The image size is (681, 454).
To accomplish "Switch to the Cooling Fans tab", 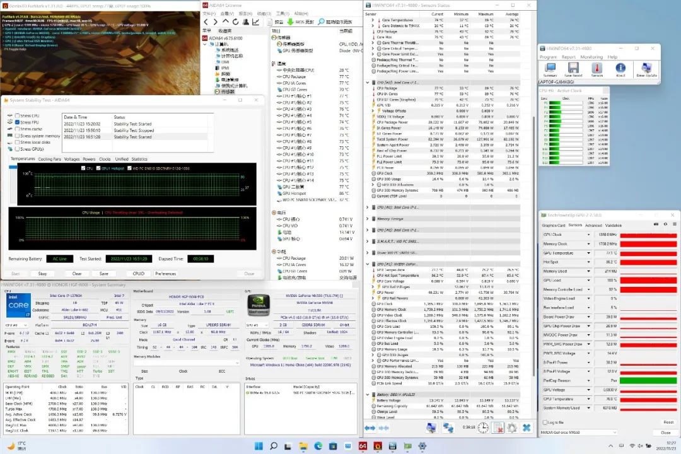I will [x=50, y=159].
